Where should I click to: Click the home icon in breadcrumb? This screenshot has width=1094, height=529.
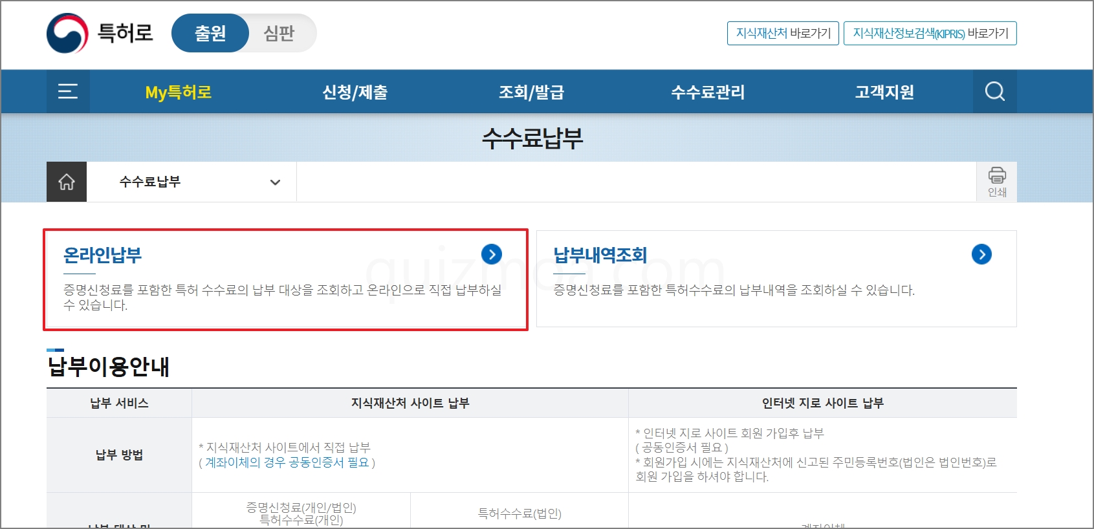pos(67,182)
